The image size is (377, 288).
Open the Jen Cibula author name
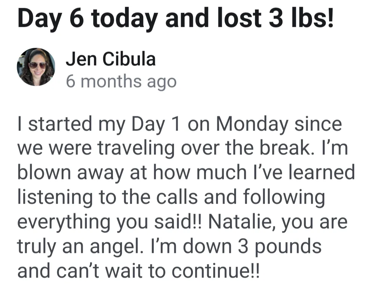(x=111, y=59)
